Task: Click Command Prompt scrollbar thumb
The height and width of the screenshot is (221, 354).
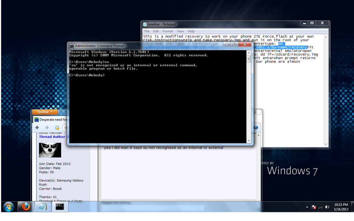Action: click(249, 59)
